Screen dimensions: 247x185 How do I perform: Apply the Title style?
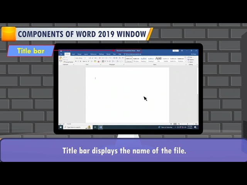pos(158,59)
